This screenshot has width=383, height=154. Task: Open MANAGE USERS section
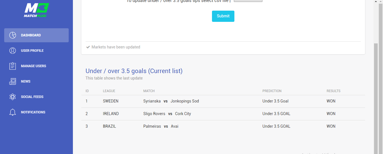33,66
